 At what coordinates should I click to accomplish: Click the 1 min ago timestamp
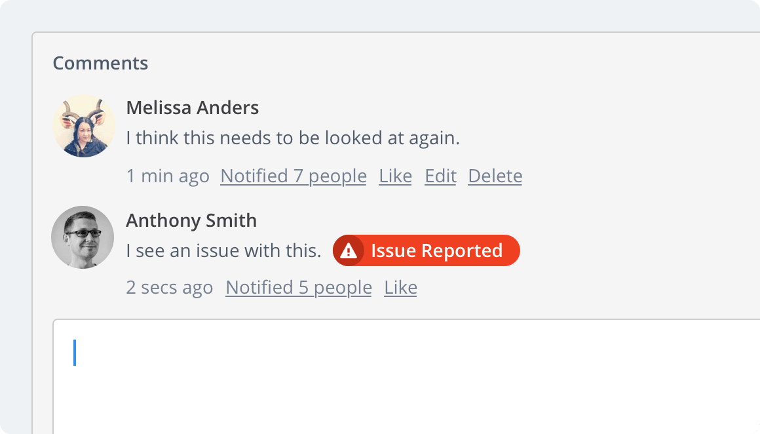pyautogui.click(x=168, y=176)
